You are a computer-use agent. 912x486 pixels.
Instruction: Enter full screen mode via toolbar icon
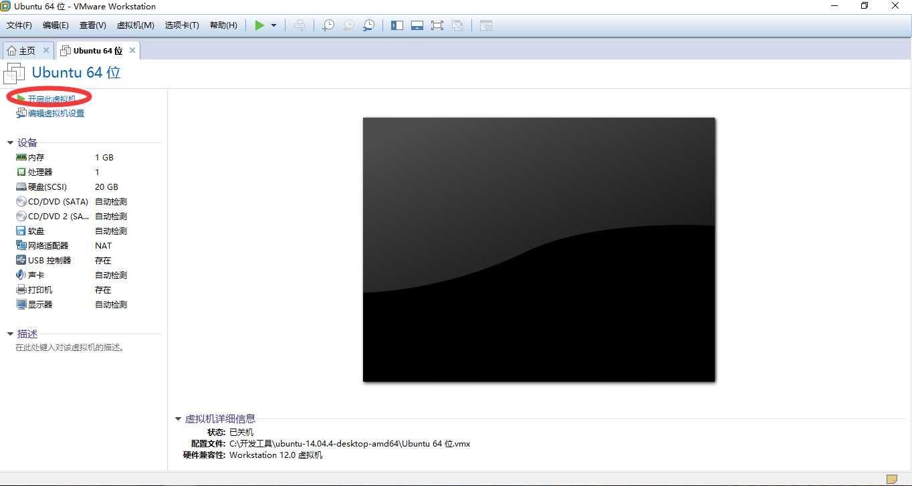tap(437, 25)
